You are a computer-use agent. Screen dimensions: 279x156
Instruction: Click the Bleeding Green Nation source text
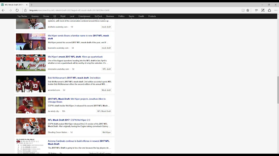point(57,132)
